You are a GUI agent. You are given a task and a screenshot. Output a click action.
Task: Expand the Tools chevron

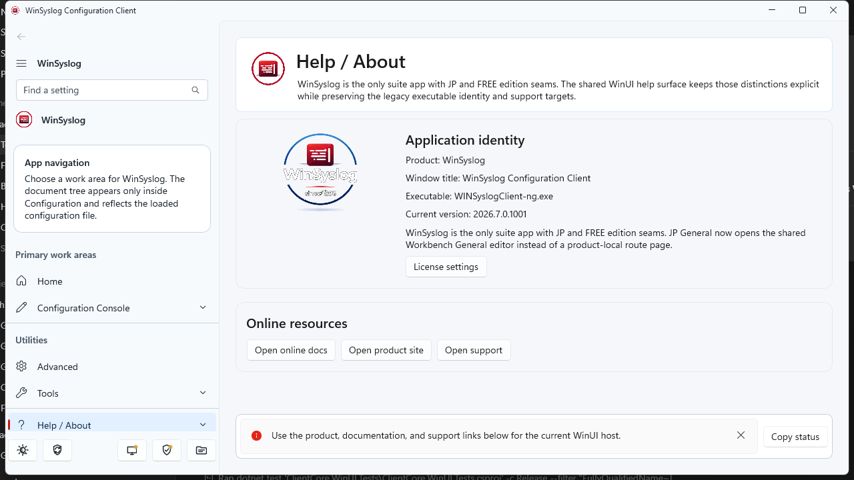click(203, 393)
